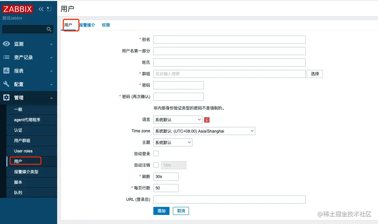
Task: Switch to the 权限 tab
Action: 106,25
